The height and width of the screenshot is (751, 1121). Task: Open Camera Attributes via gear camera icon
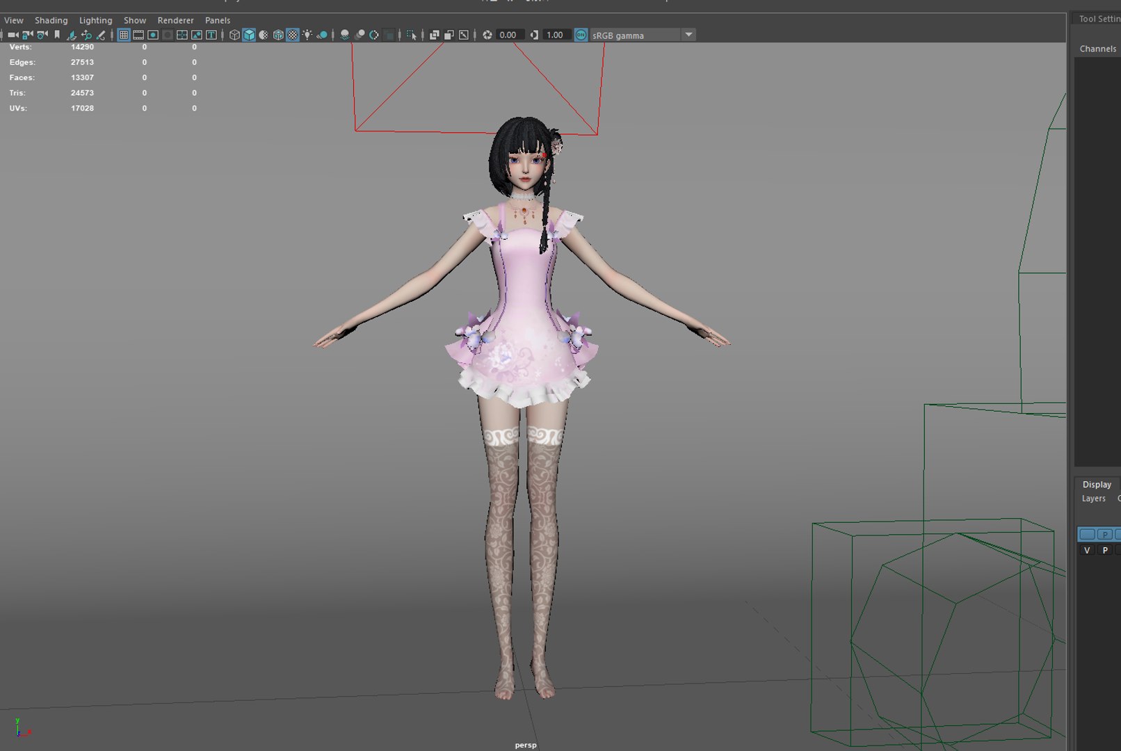tap(42, 35)
